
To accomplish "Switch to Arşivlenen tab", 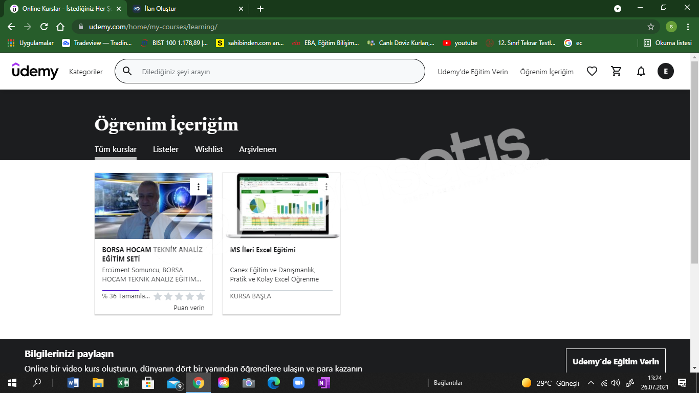I will coord(258,149).
